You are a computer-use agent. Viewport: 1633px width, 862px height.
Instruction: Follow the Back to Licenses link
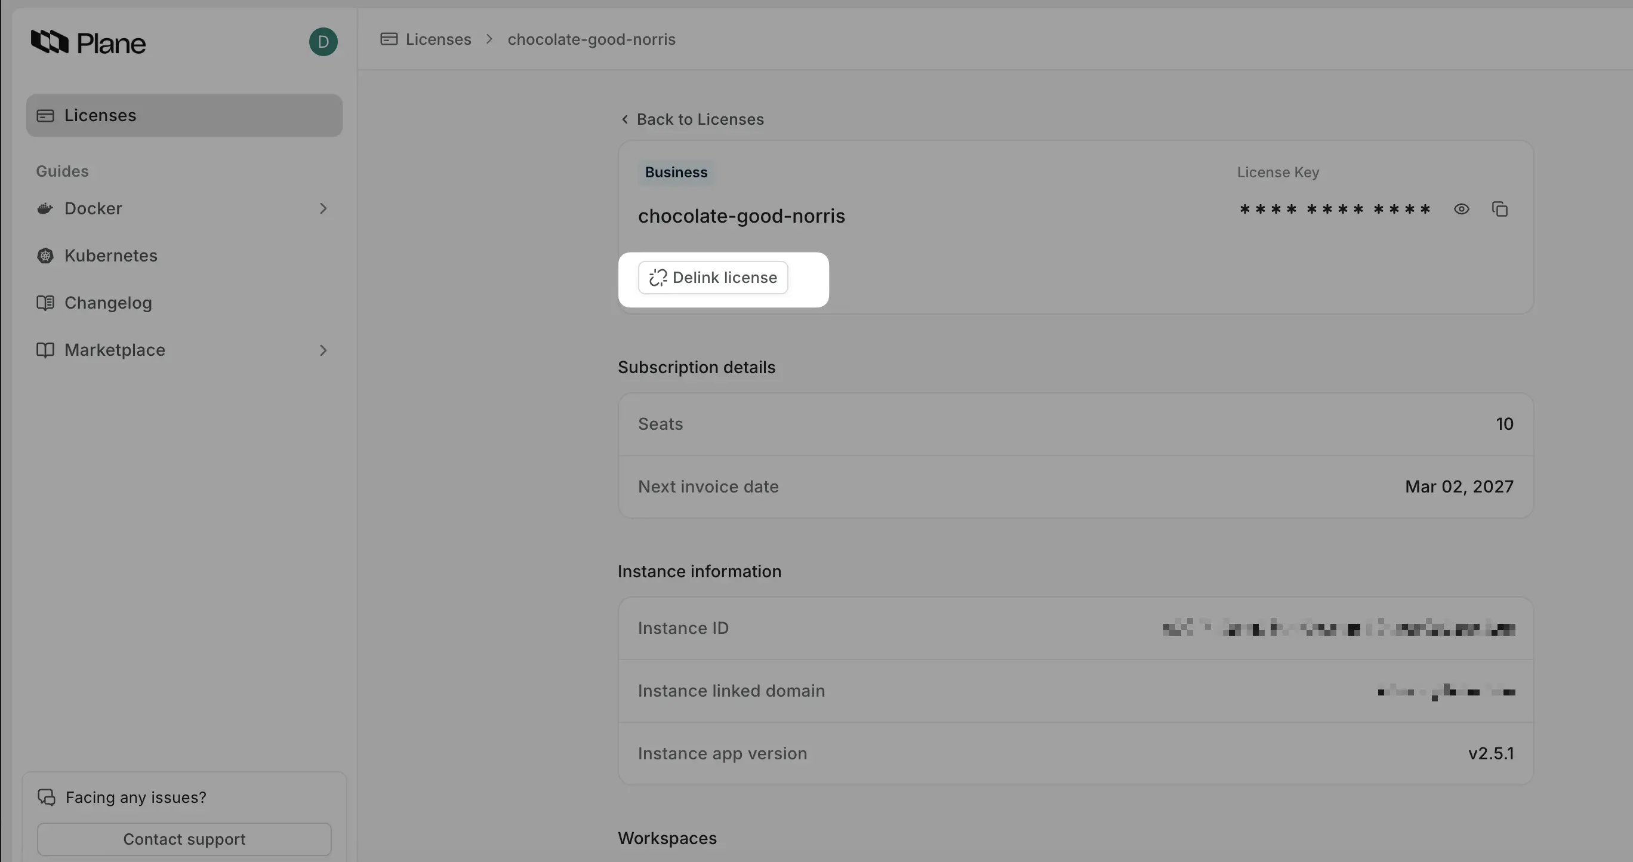pyautogui.click(x=700, y=119)
